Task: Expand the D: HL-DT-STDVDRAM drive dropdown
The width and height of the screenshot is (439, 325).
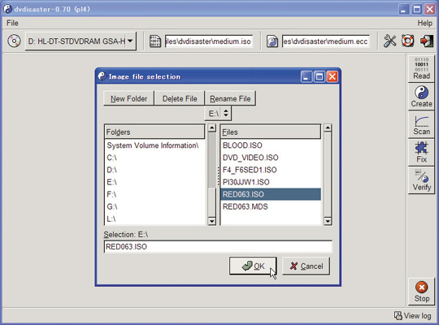Action: [x=80, y=41]
